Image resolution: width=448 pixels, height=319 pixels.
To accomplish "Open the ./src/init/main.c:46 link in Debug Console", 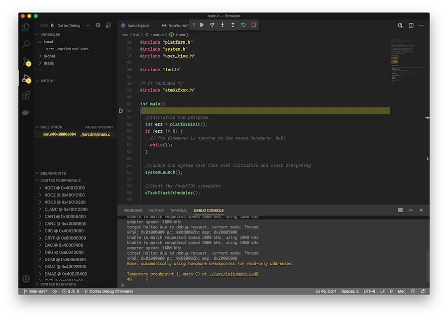I will click(238, 273).
